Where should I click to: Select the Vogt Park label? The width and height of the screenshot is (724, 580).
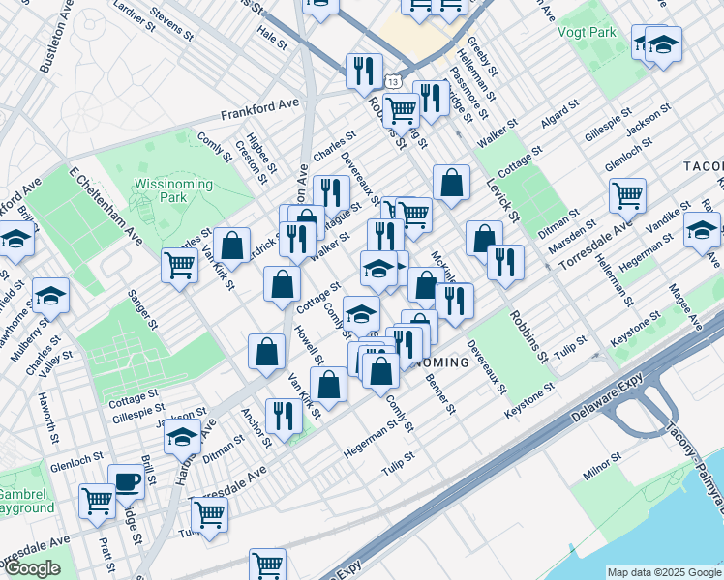click(x=587, y=32)
